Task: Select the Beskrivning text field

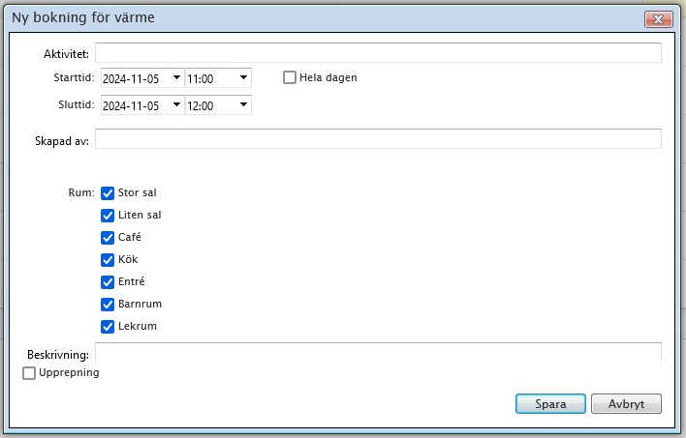Action: (x=378, y=352)
